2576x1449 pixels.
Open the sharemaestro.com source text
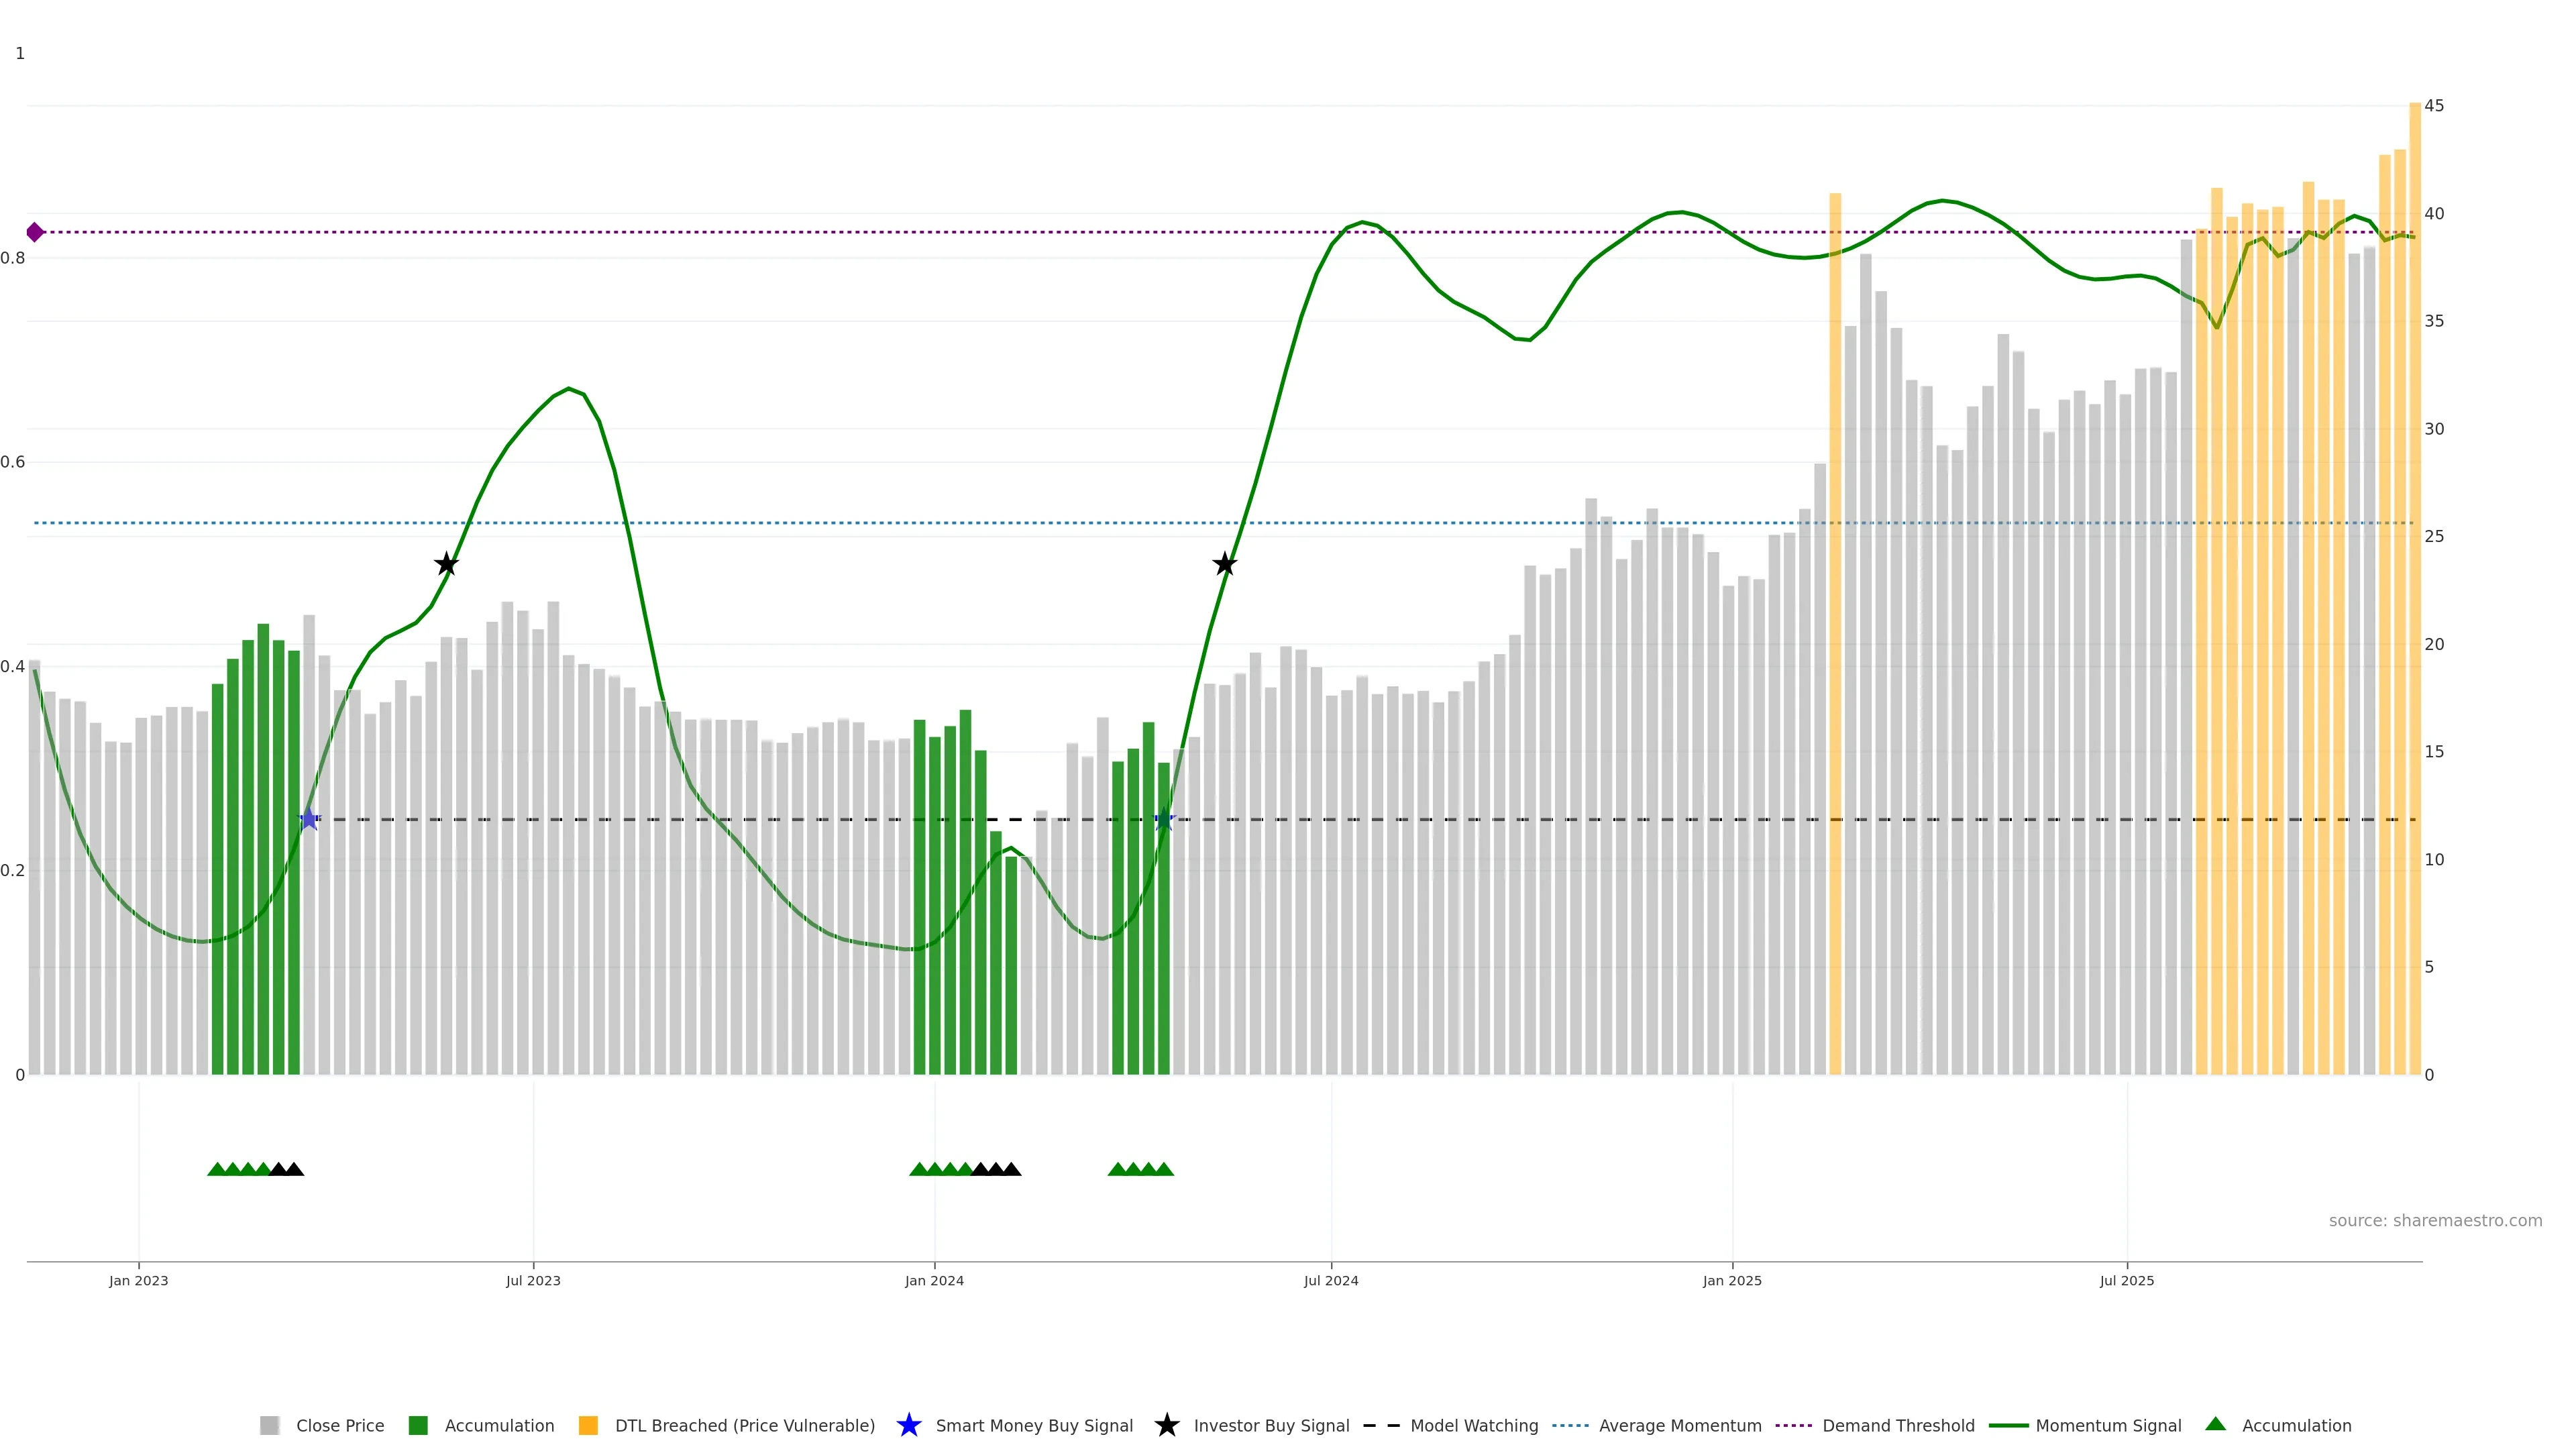[x=2435, y=1220]
